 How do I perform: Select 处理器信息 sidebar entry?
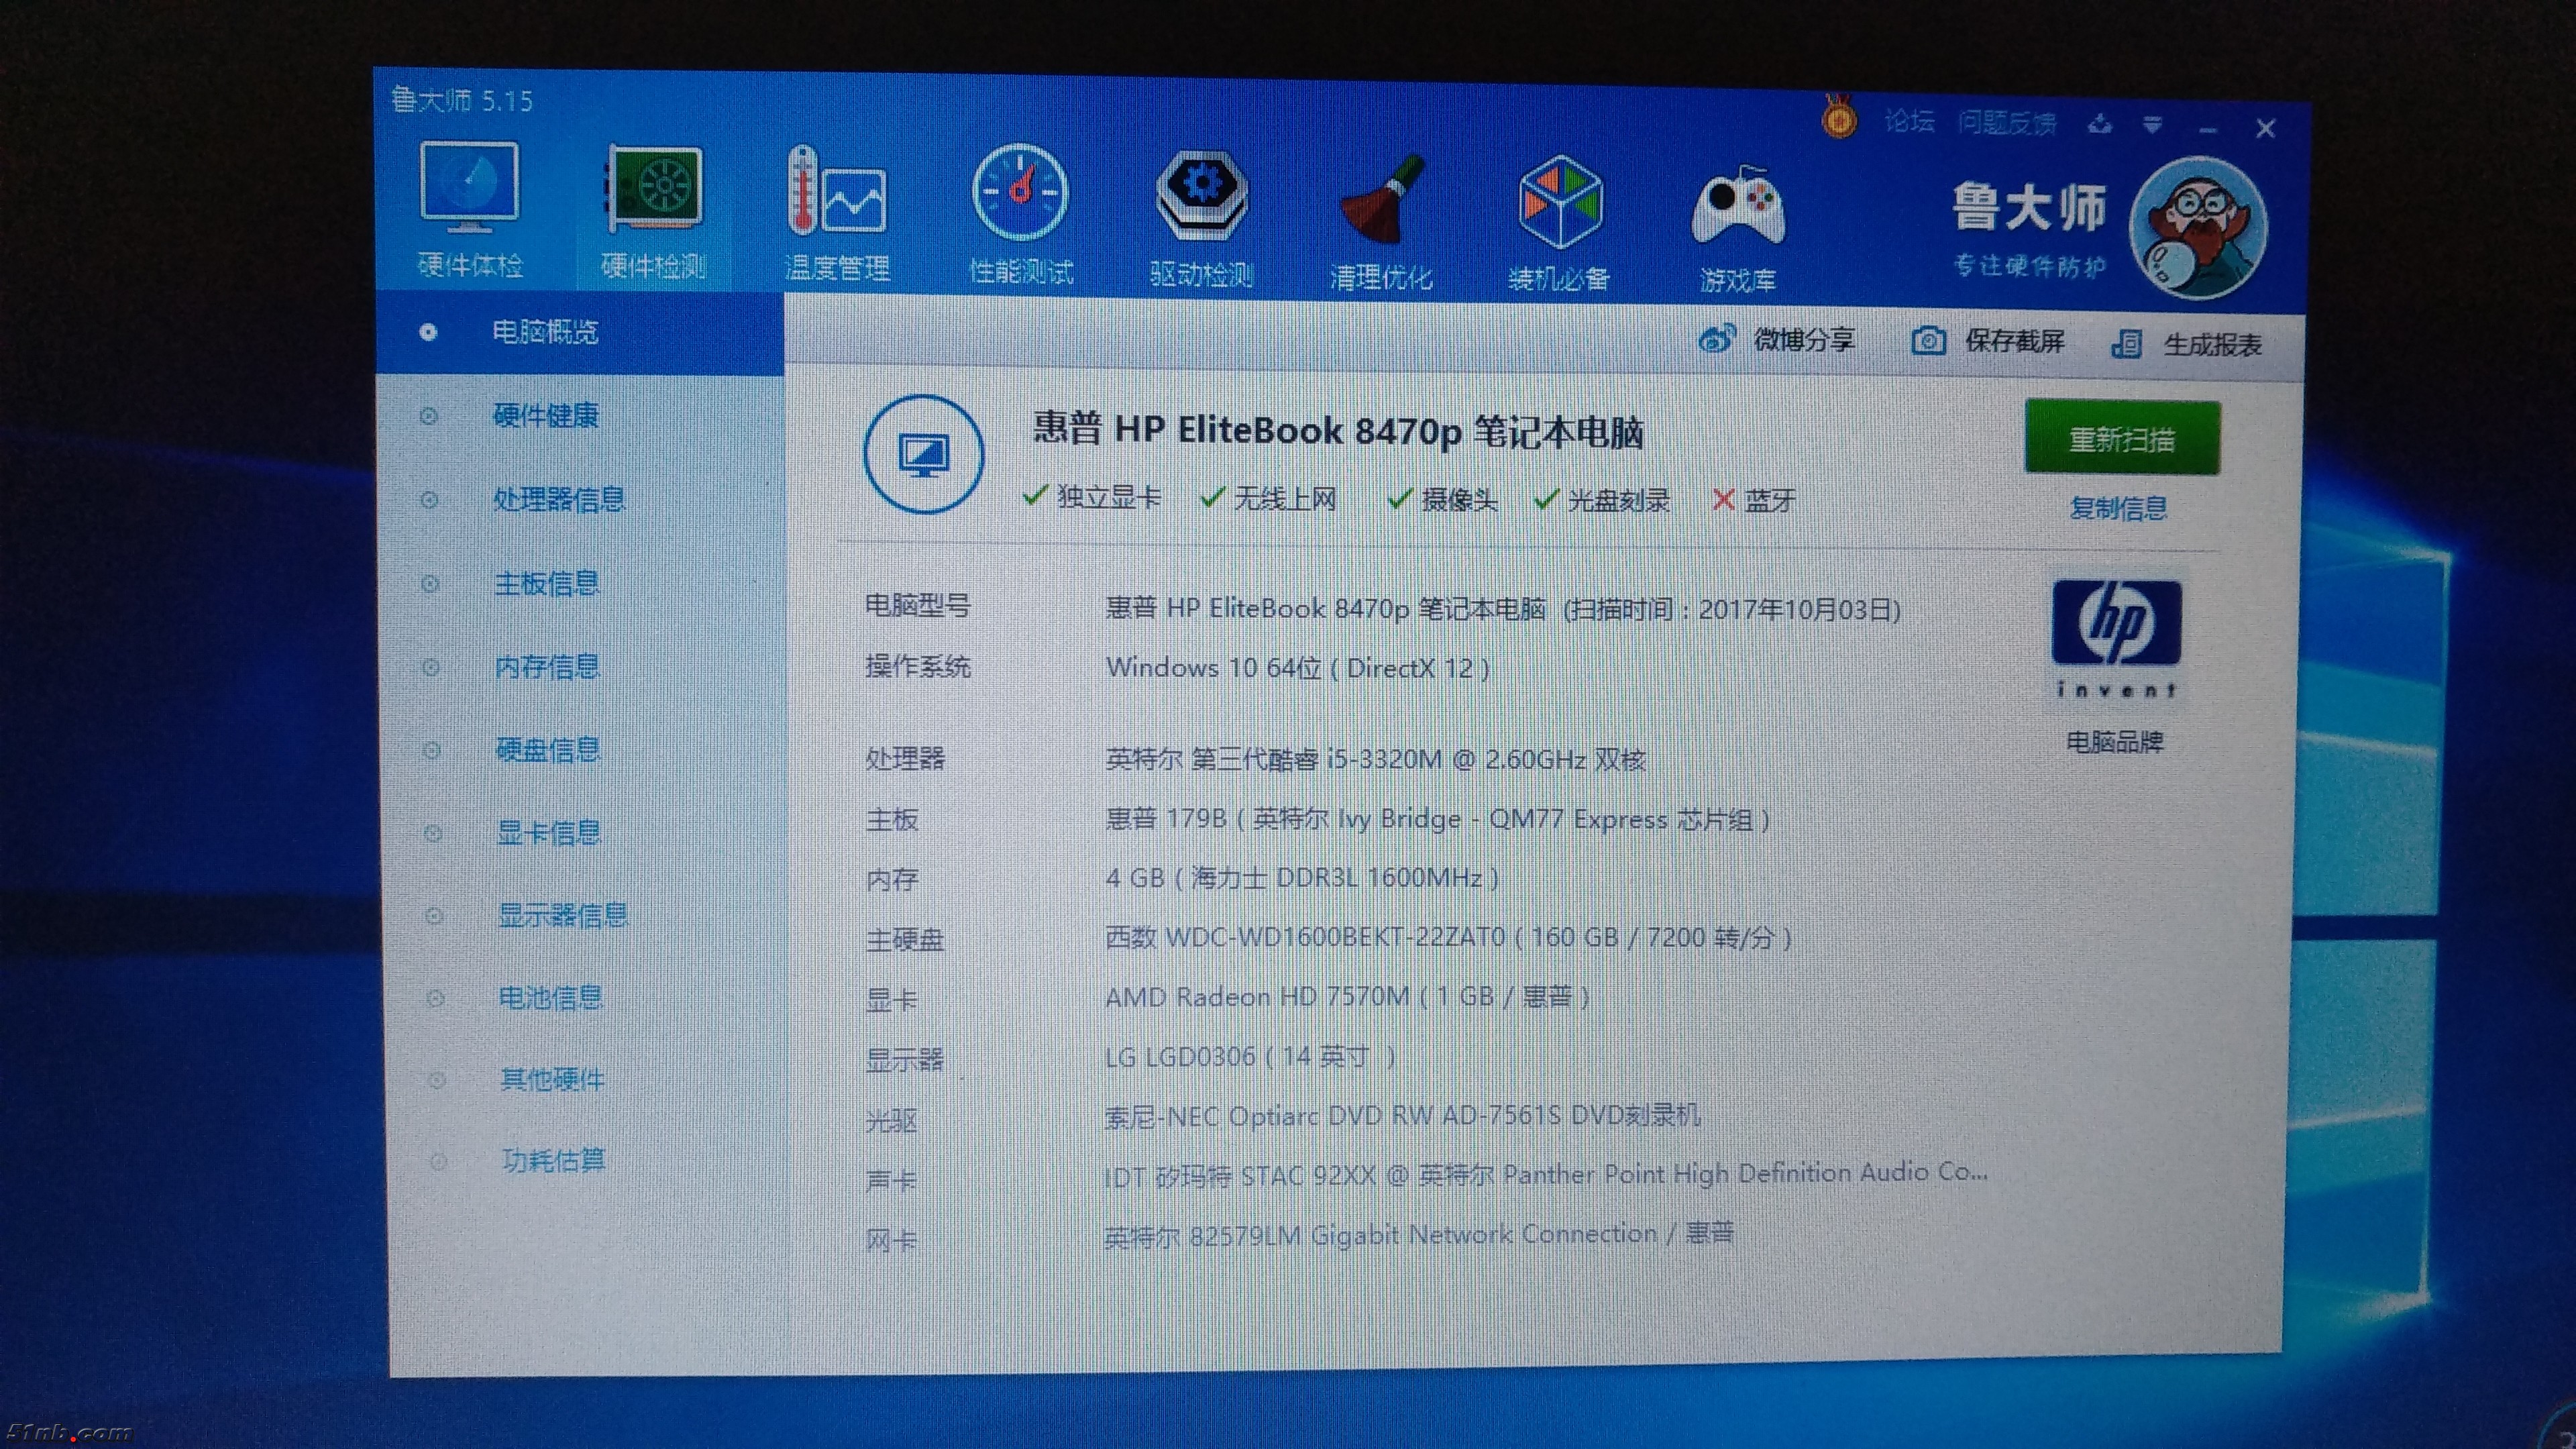[558, 499]
